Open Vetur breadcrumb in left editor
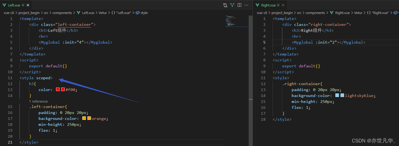This screenshot has height=146, width=399. coord(103,13)
